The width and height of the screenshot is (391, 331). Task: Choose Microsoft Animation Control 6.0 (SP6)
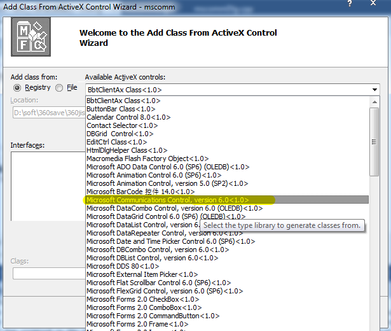[x=227, y=175]
